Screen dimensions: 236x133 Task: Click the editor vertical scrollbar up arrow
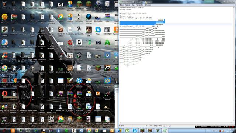[234, 7]
